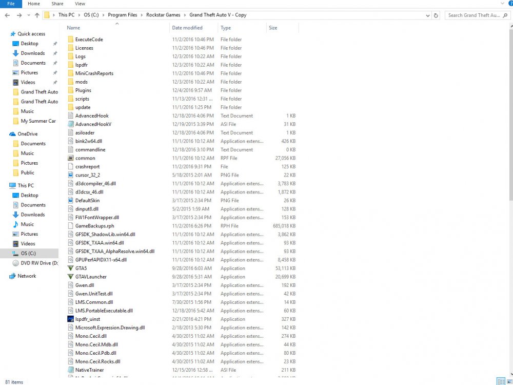The width and height of the screenshot is (513, 385).
Task: Click the Forward navigation arrow
Action: click(x=19, y=15)
